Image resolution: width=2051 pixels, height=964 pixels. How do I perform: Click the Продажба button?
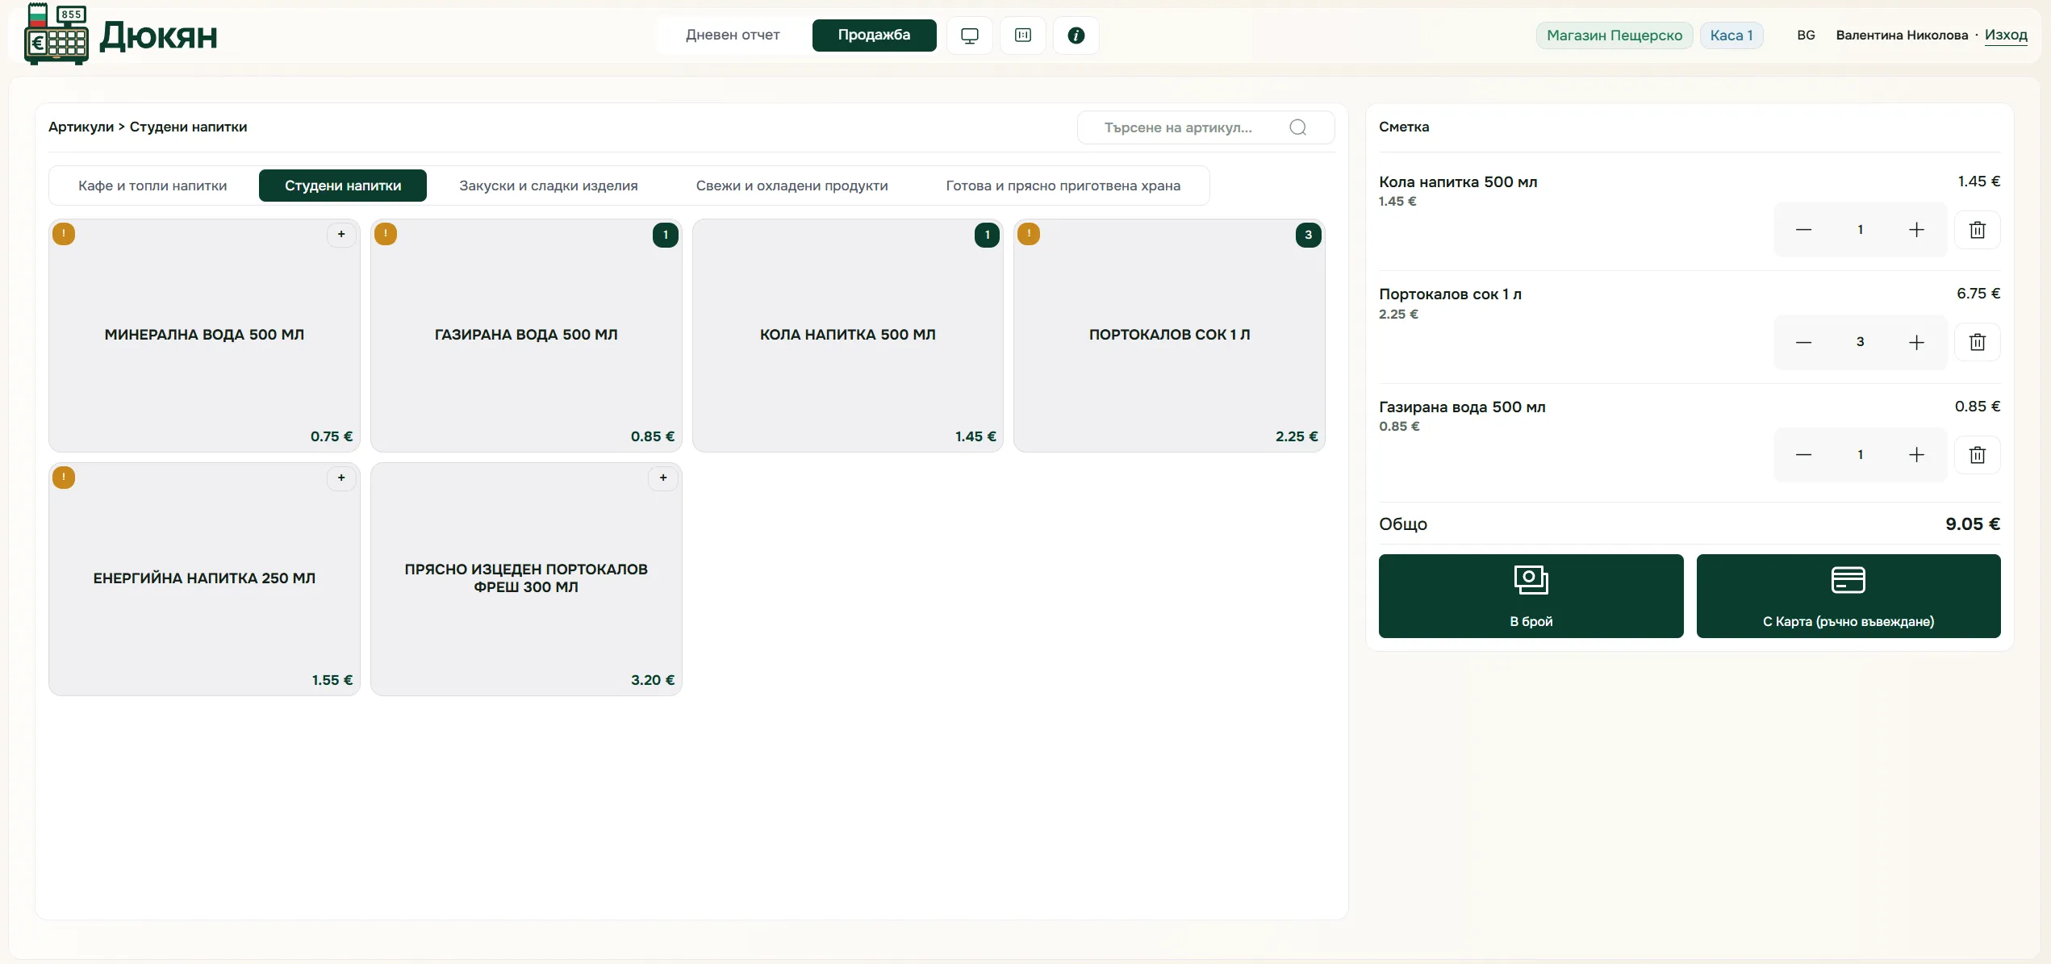[874, 35]
